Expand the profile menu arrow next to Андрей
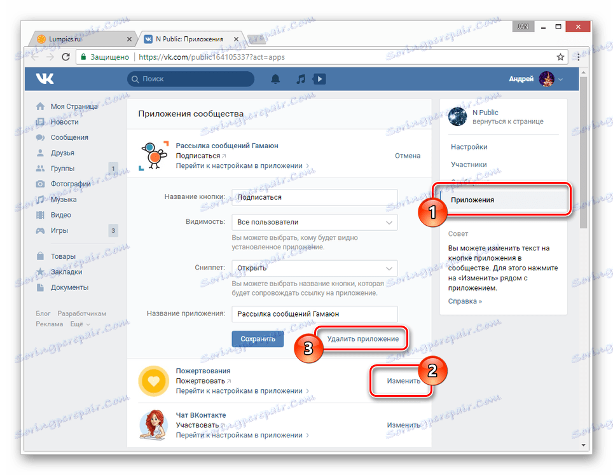 coord(561,79)
